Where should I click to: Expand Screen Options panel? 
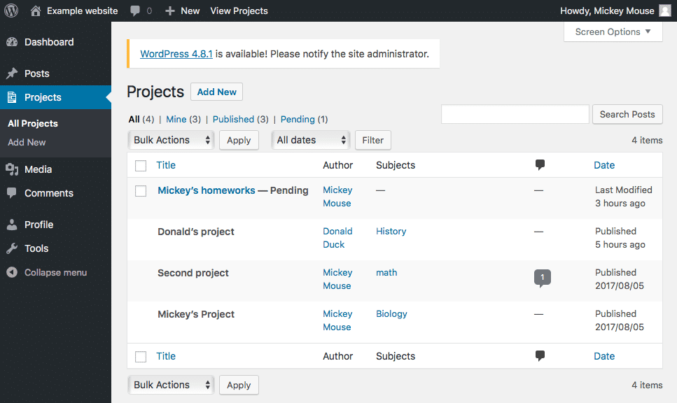pyautogui.click(x=613, y=32)
